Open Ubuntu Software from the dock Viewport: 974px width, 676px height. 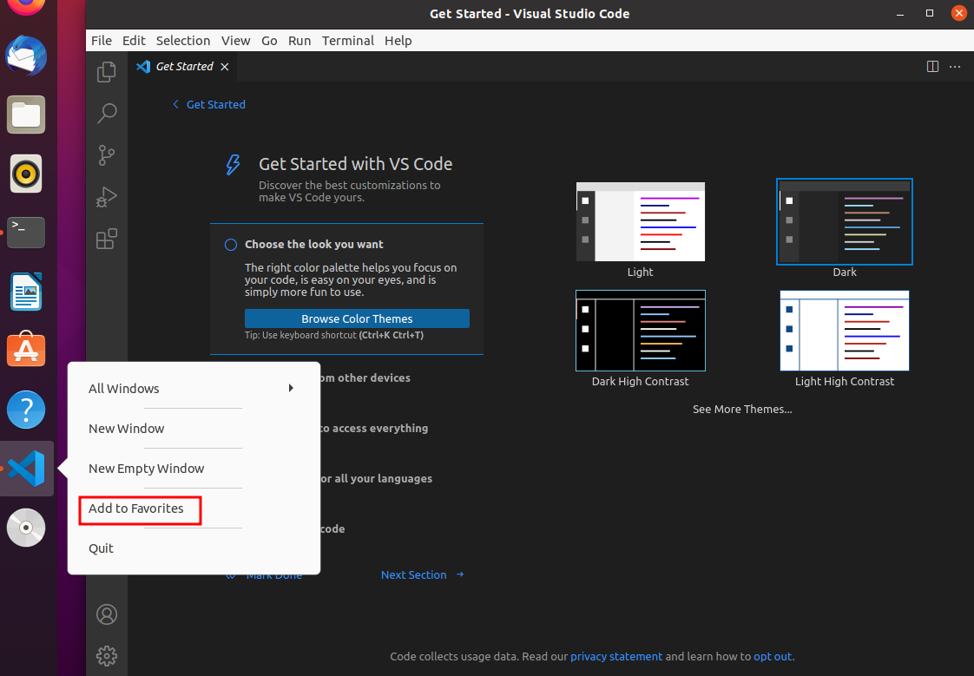point(26,350)
